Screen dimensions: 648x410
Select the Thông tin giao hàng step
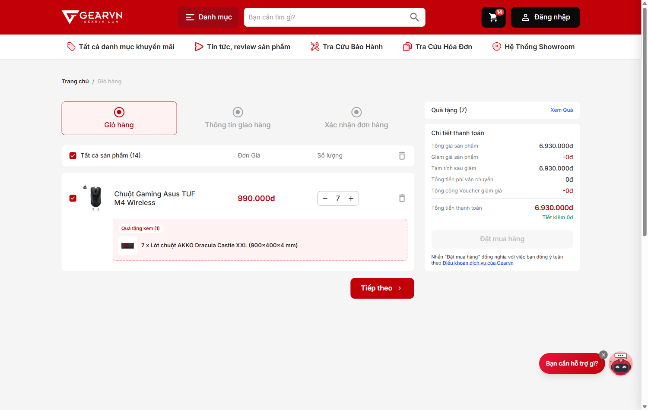238,118
